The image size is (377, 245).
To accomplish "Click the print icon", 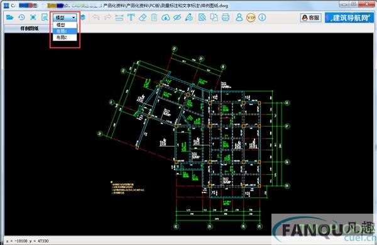I will point(226,18).
